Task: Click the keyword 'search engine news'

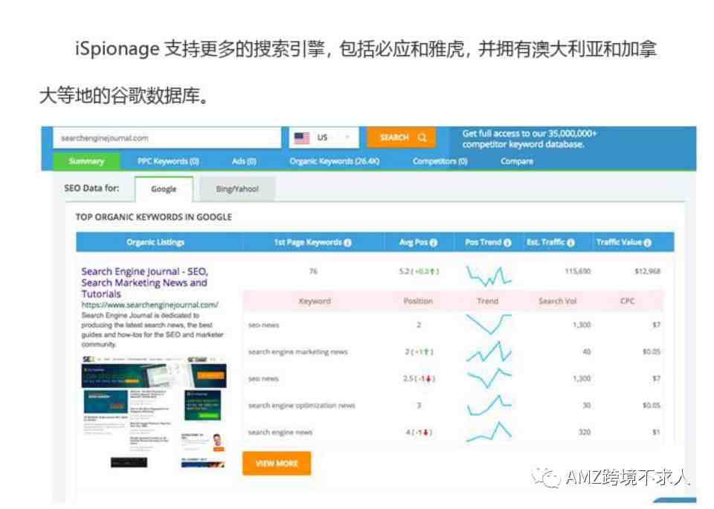Action: (x=280, y=432)
